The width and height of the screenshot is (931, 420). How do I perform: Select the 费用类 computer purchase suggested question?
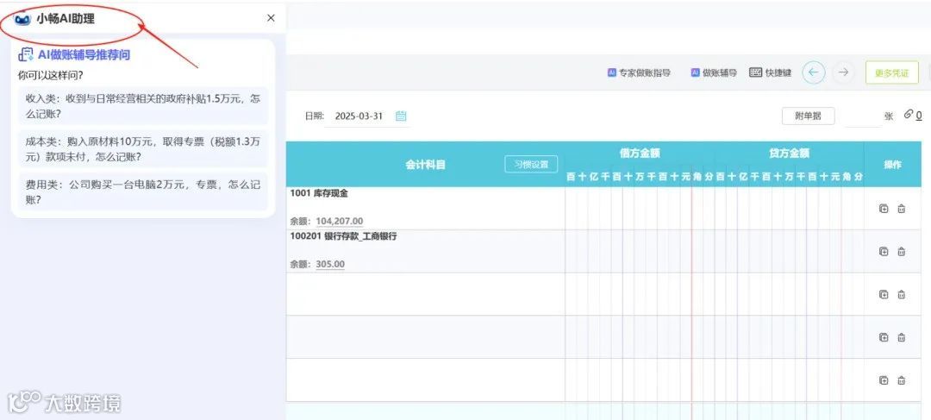(x=142, y=191)
